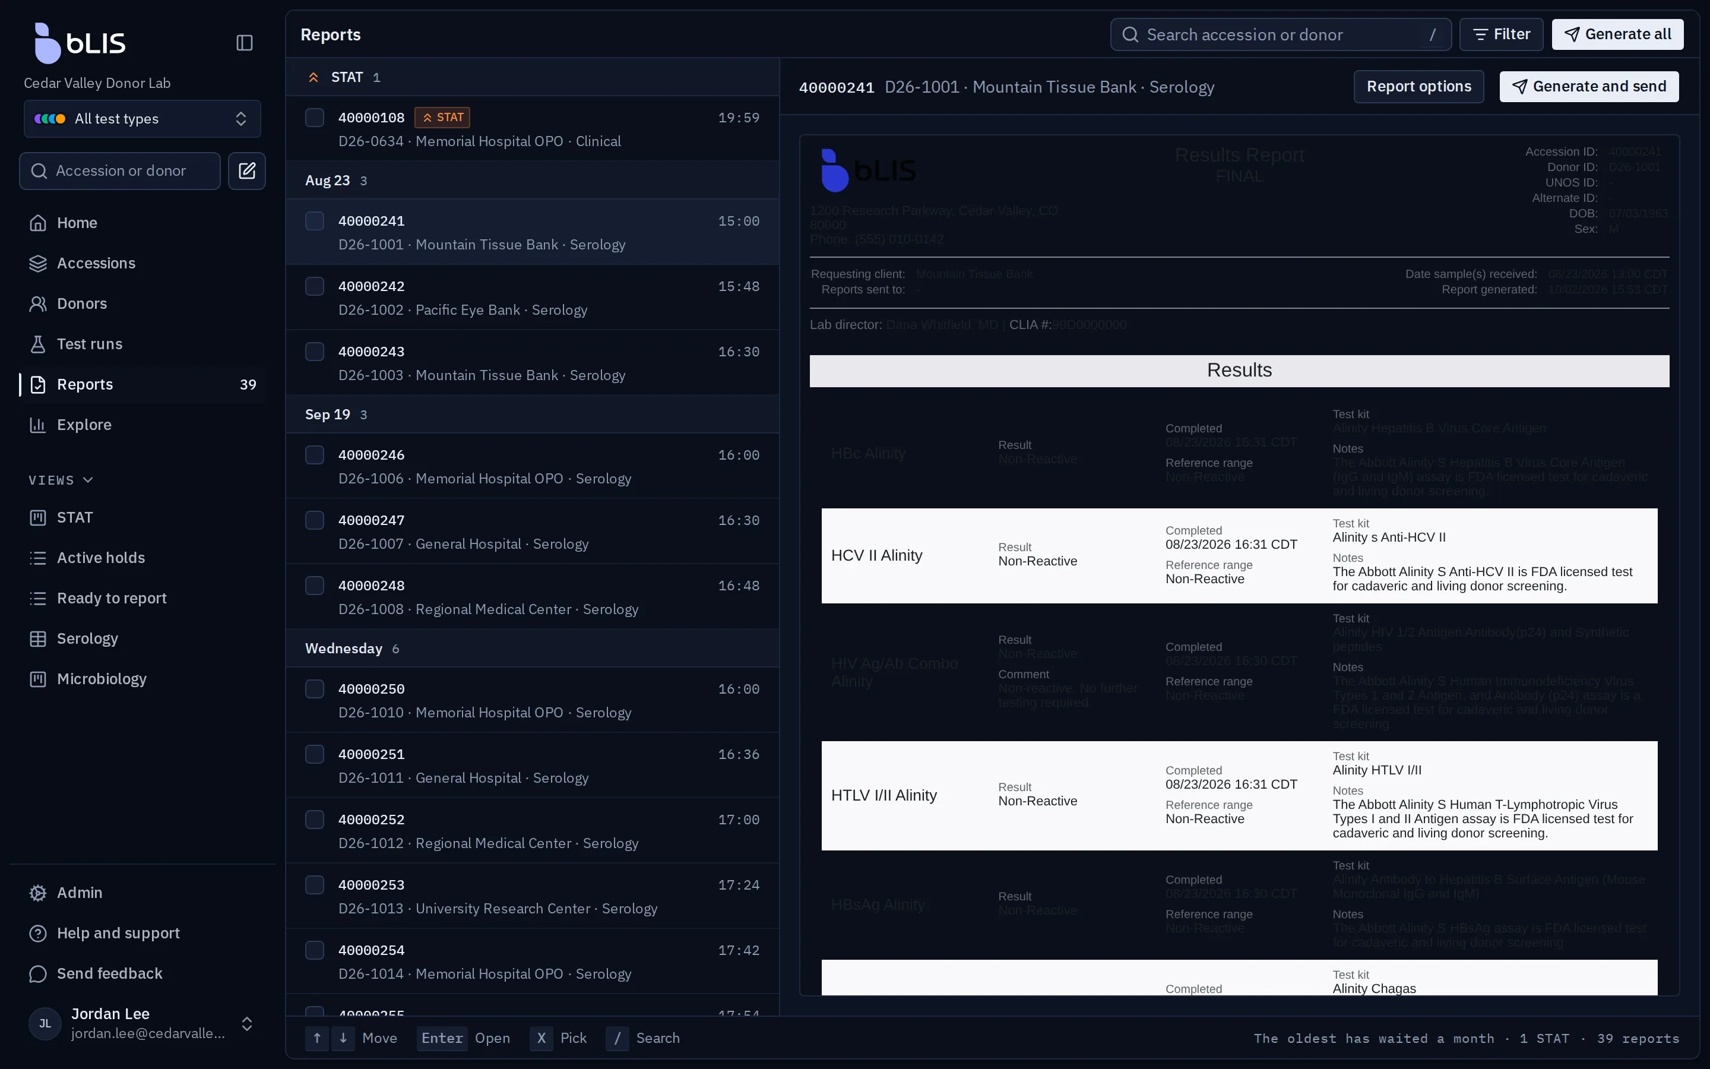The width and height of the screenshot is (1710, 1069).
Task: Select checkbox for accession 40000250
Action: (x=315, y=689)
